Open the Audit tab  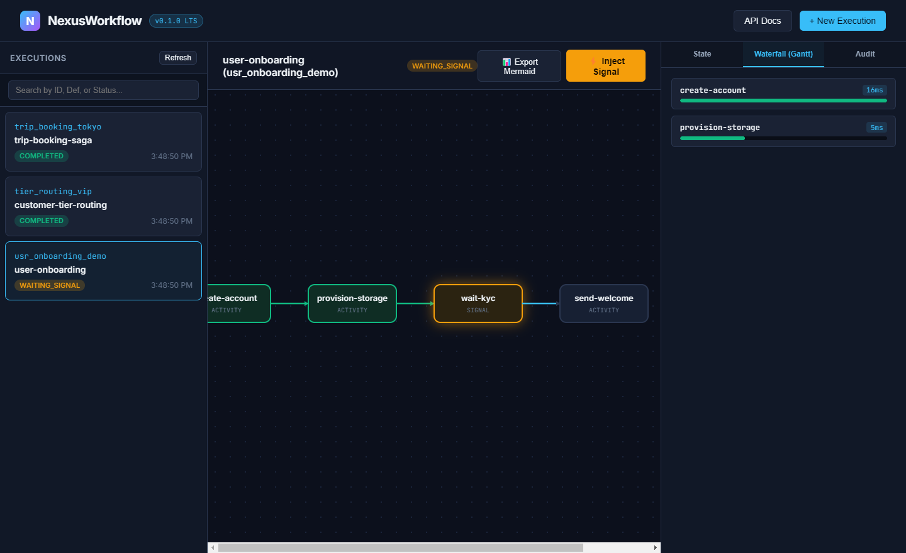point(865,54)
